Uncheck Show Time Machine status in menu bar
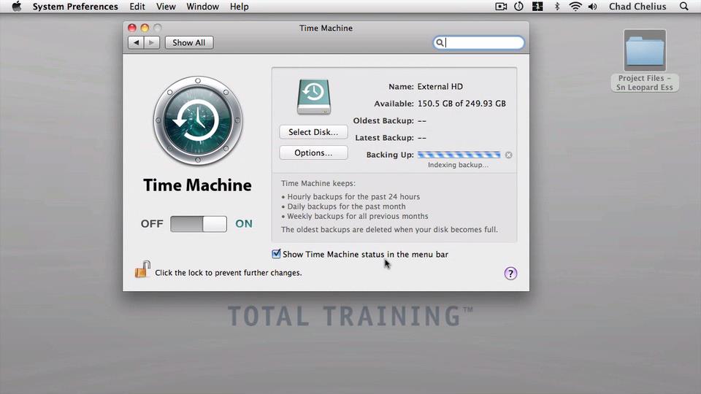The width and height of the screenshot is (701, 394). coord(276,254)
